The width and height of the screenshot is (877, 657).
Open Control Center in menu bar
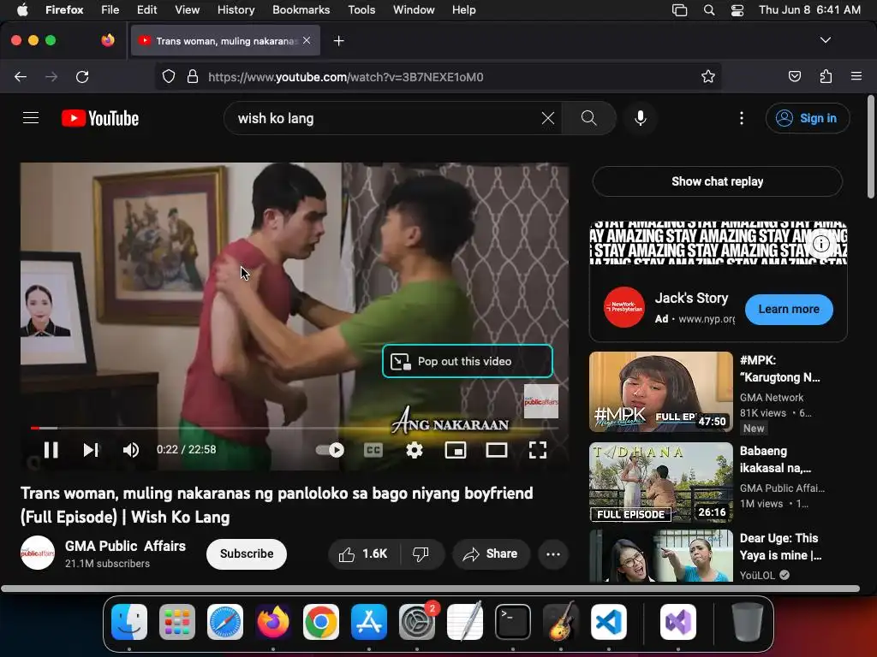coord(737,9)
